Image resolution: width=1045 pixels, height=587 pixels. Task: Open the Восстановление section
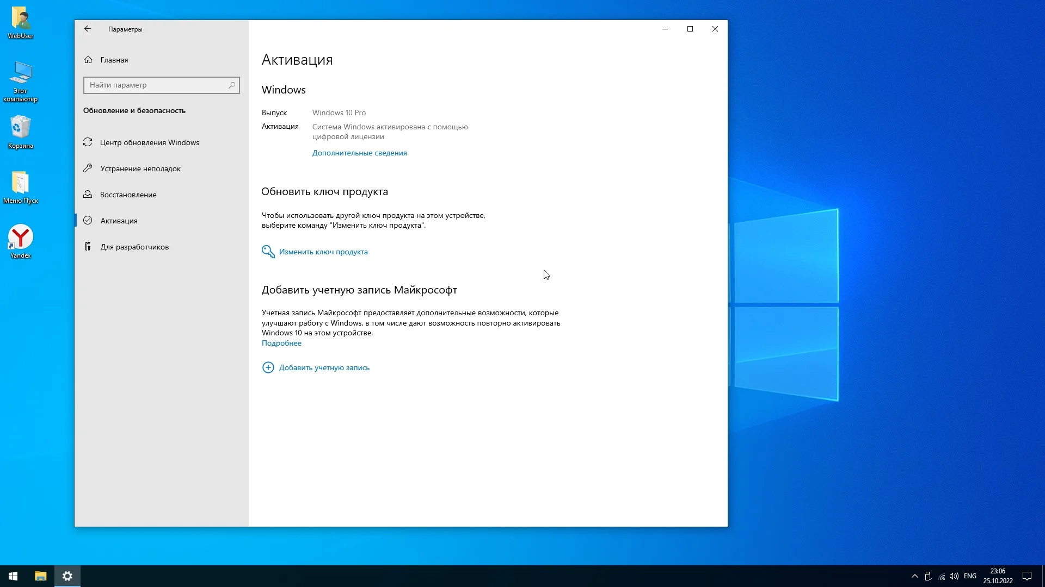128,195
